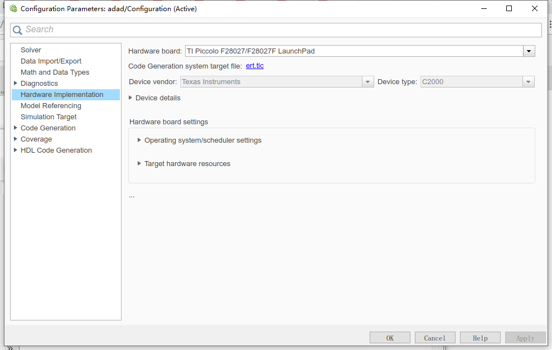The width and height of the screenshot is (552, 350).
Task: Open the Device vendor dropdown
Action: tap(367, 82)
